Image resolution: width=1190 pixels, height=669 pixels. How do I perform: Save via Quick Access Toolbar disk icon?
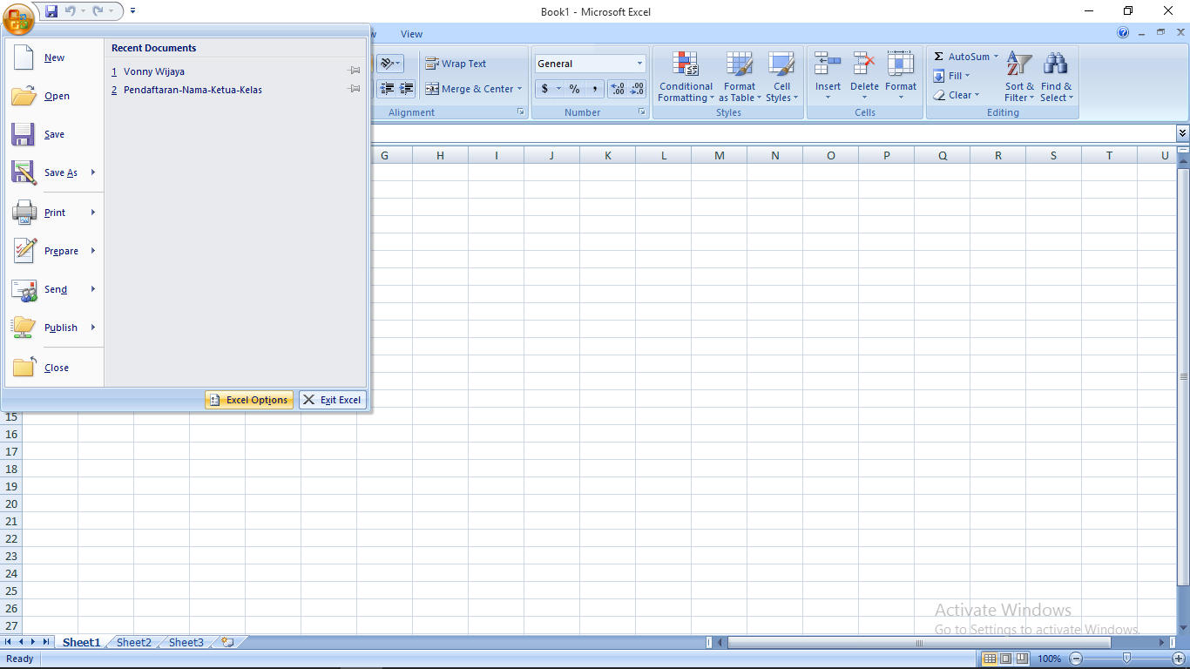coord(51,11)
